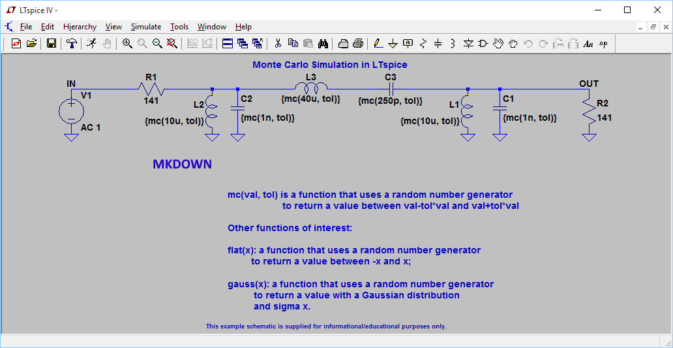Open the View menu

[x=113, y=27]
